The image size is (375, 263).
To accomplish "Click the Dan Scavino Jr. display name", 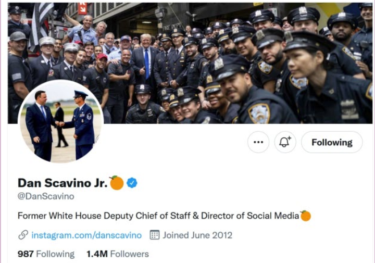I will coord(63,183).
